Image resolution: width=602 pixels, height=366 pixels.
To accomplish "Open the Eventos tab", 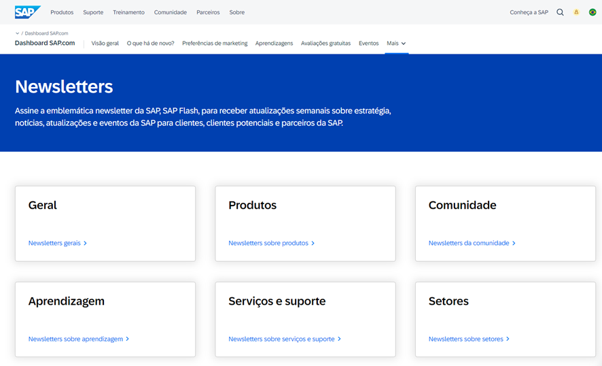I will click(368, 44).
